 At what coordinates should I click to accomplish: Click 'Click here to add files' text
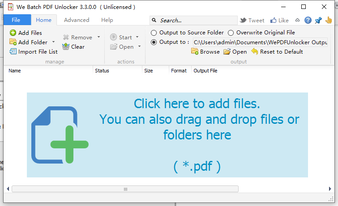pyautogui.click(x=197, y=104)
